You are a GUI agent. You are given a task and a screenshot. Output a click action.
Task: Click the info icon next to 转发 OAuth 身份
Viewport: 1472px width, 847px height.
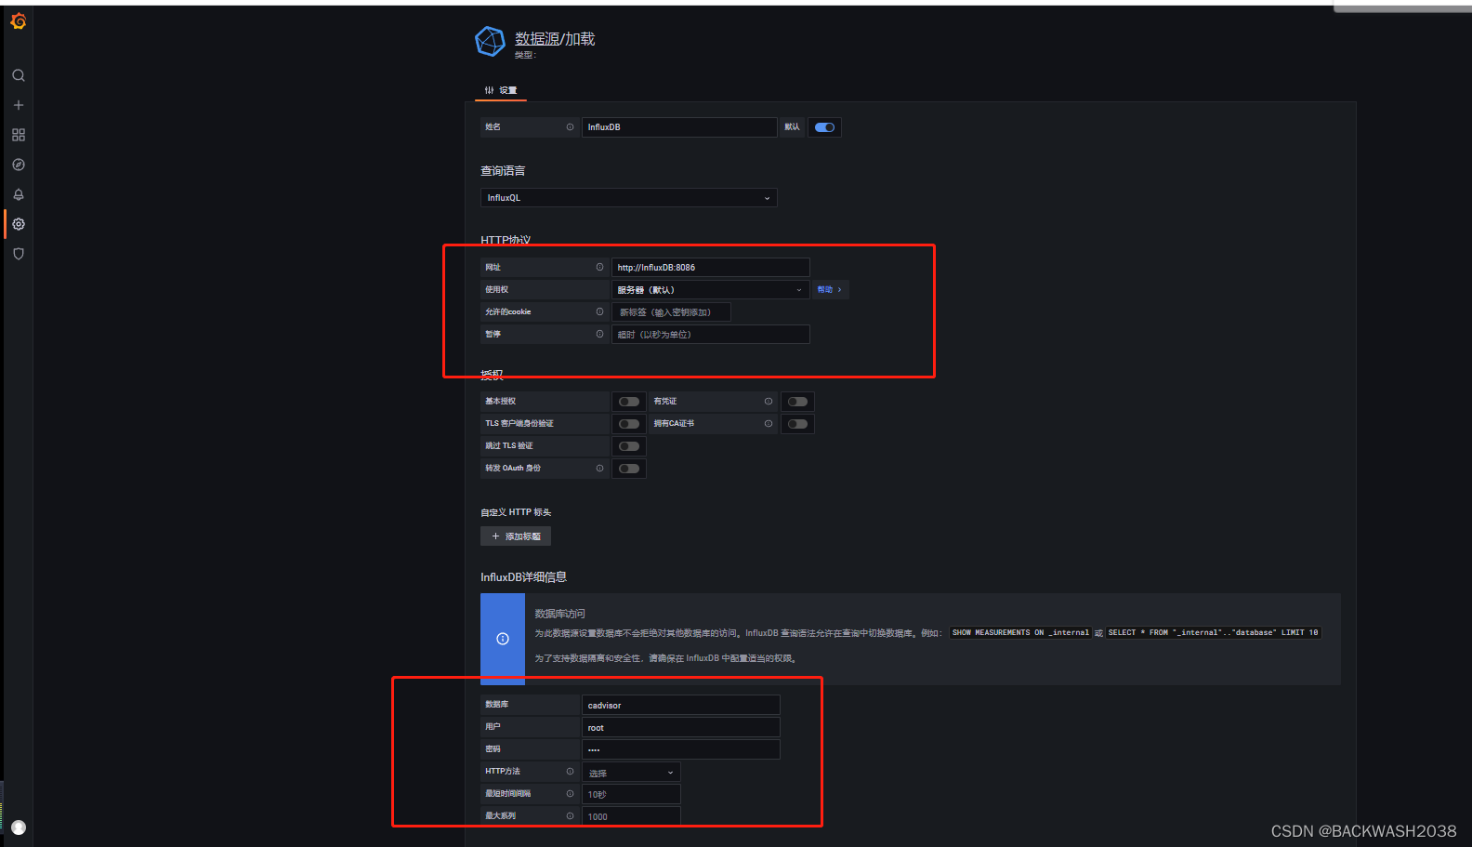[599, 468]
